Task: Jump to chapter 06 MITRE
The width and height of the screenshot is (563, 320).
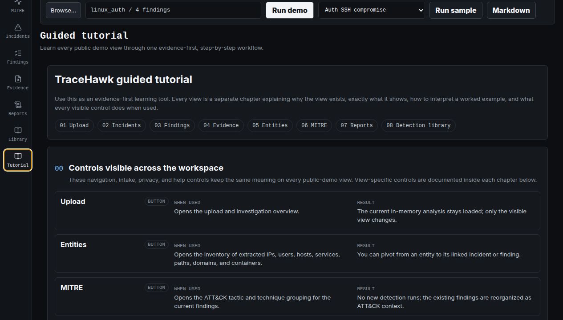Action: [314, 125]
